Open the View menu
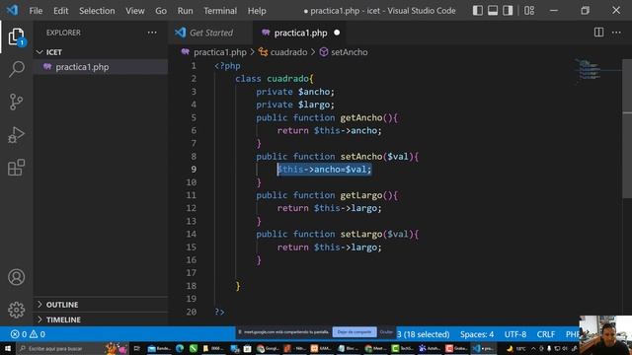 tap(135, 11)
